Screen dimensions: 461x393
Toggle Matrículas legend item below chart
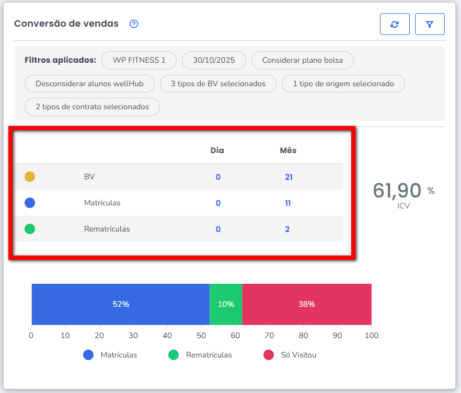(110, 355)
